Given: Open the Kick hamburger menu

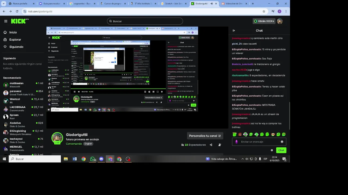Looking at the screenshot, I should pyautogui.click(x=6, y=21).
